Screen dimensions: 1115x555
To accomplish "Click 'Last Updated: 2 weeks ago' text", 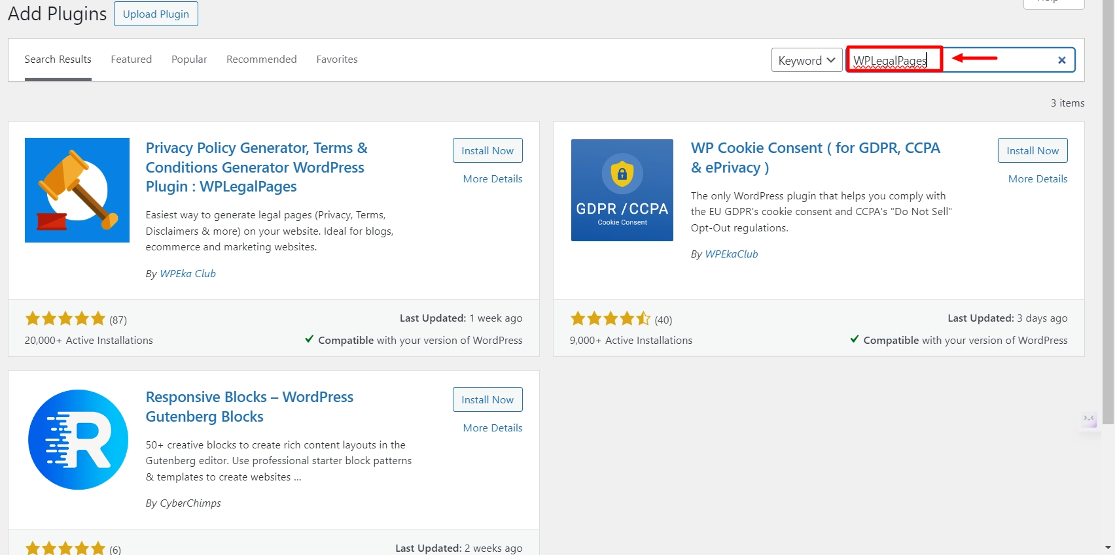I will point(459,548).
